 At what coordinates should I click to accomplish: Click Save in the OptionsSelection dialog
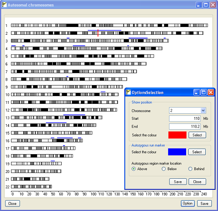178,182
